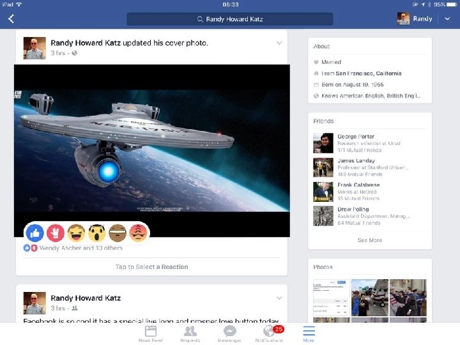
Task: Open the News Feed tab
Action: click(151, 334)
